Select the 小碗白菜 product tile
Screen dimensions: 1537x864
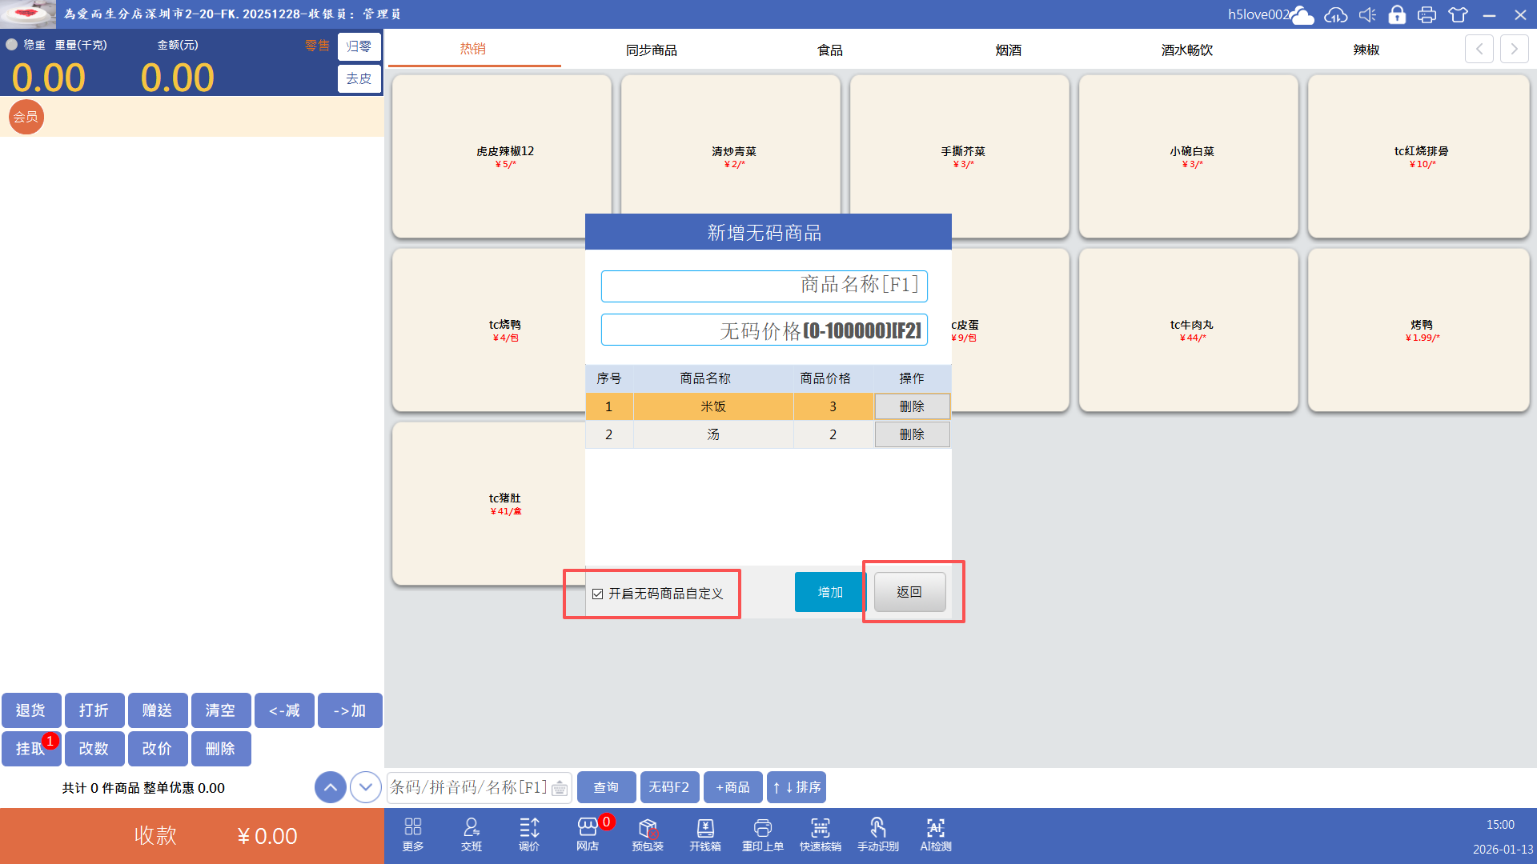(1190, 156)
